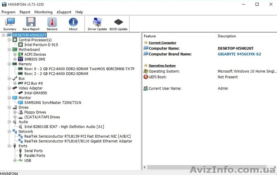Image resolution: width=277 pixels, height=175 pixels.
Task: Collapse the Ports branch
Action: 9,146
